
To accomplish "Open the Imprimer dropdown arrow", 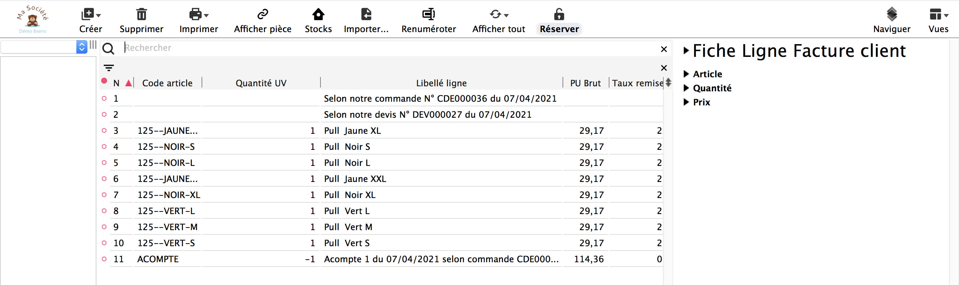I will (x=206, y=16).
